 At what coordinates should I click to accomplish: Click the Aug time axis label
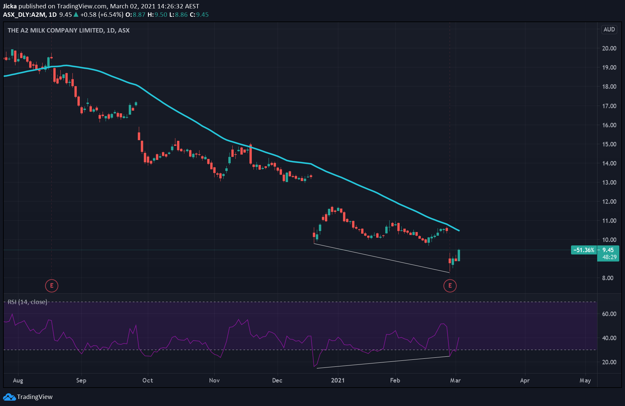click(x=18, y=381)
